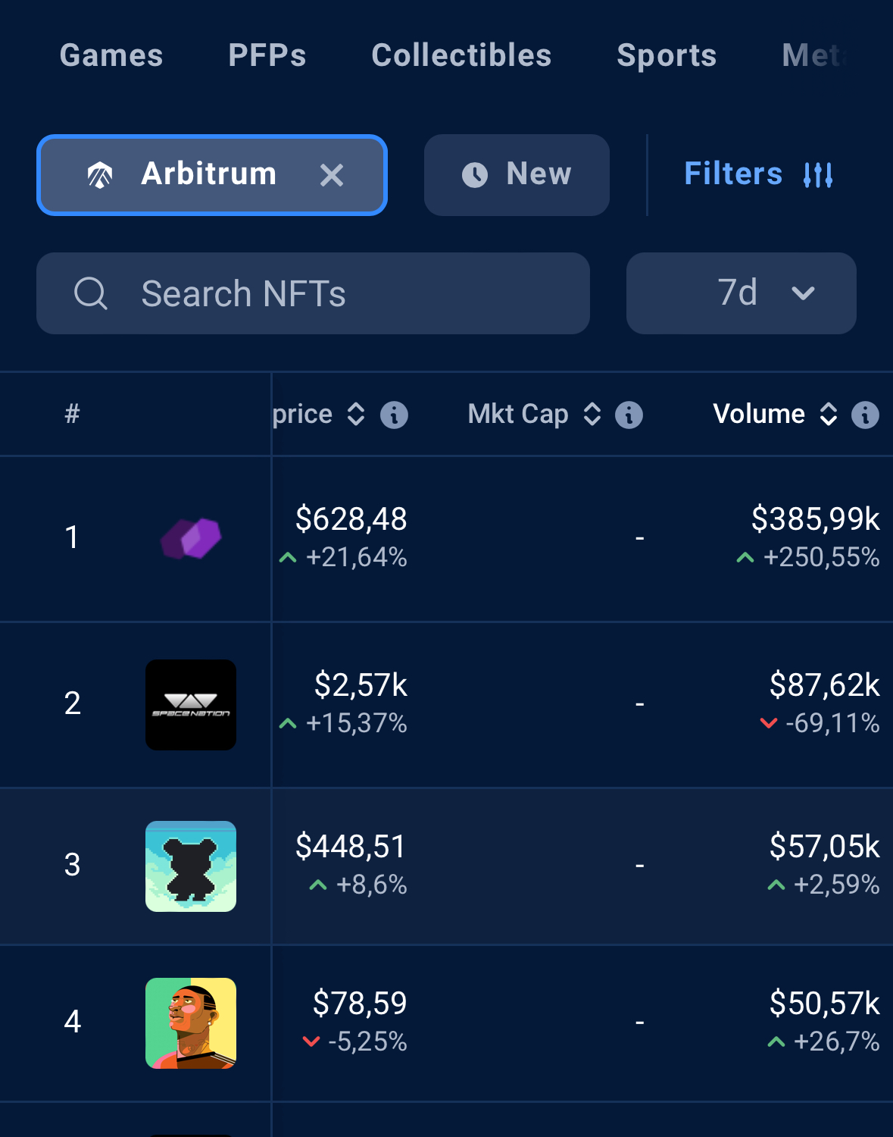
Task: Click clock icon on New button
Action: pos(475,175)
